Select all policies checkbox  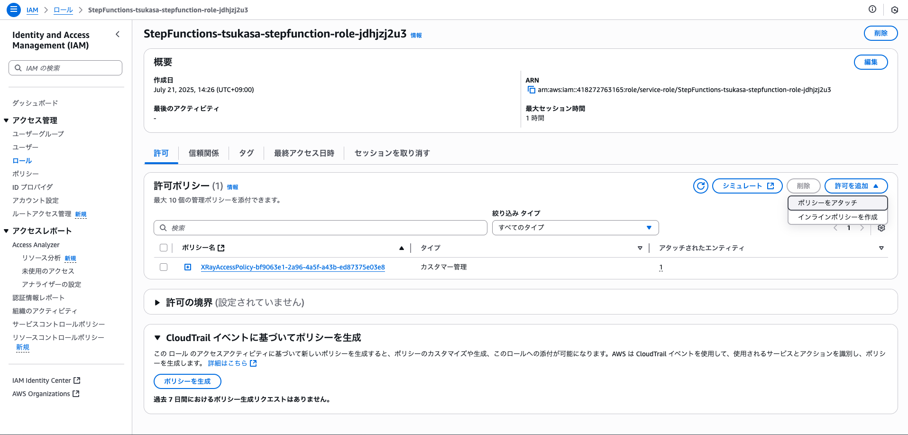point(164,248)
